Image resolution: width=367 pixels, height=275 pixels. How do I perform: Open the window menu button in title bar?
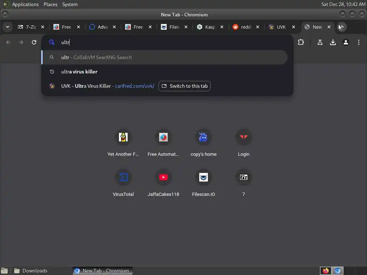(5, 14)
